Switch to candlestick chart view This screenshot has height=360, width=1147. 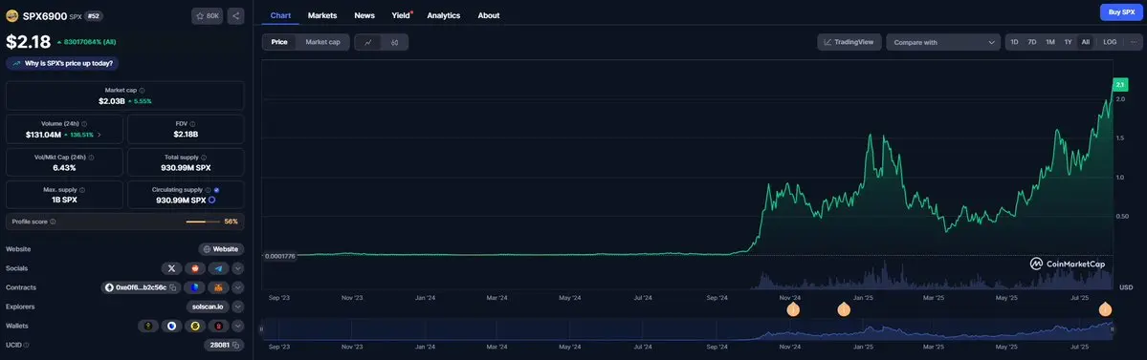click(394, 42)
